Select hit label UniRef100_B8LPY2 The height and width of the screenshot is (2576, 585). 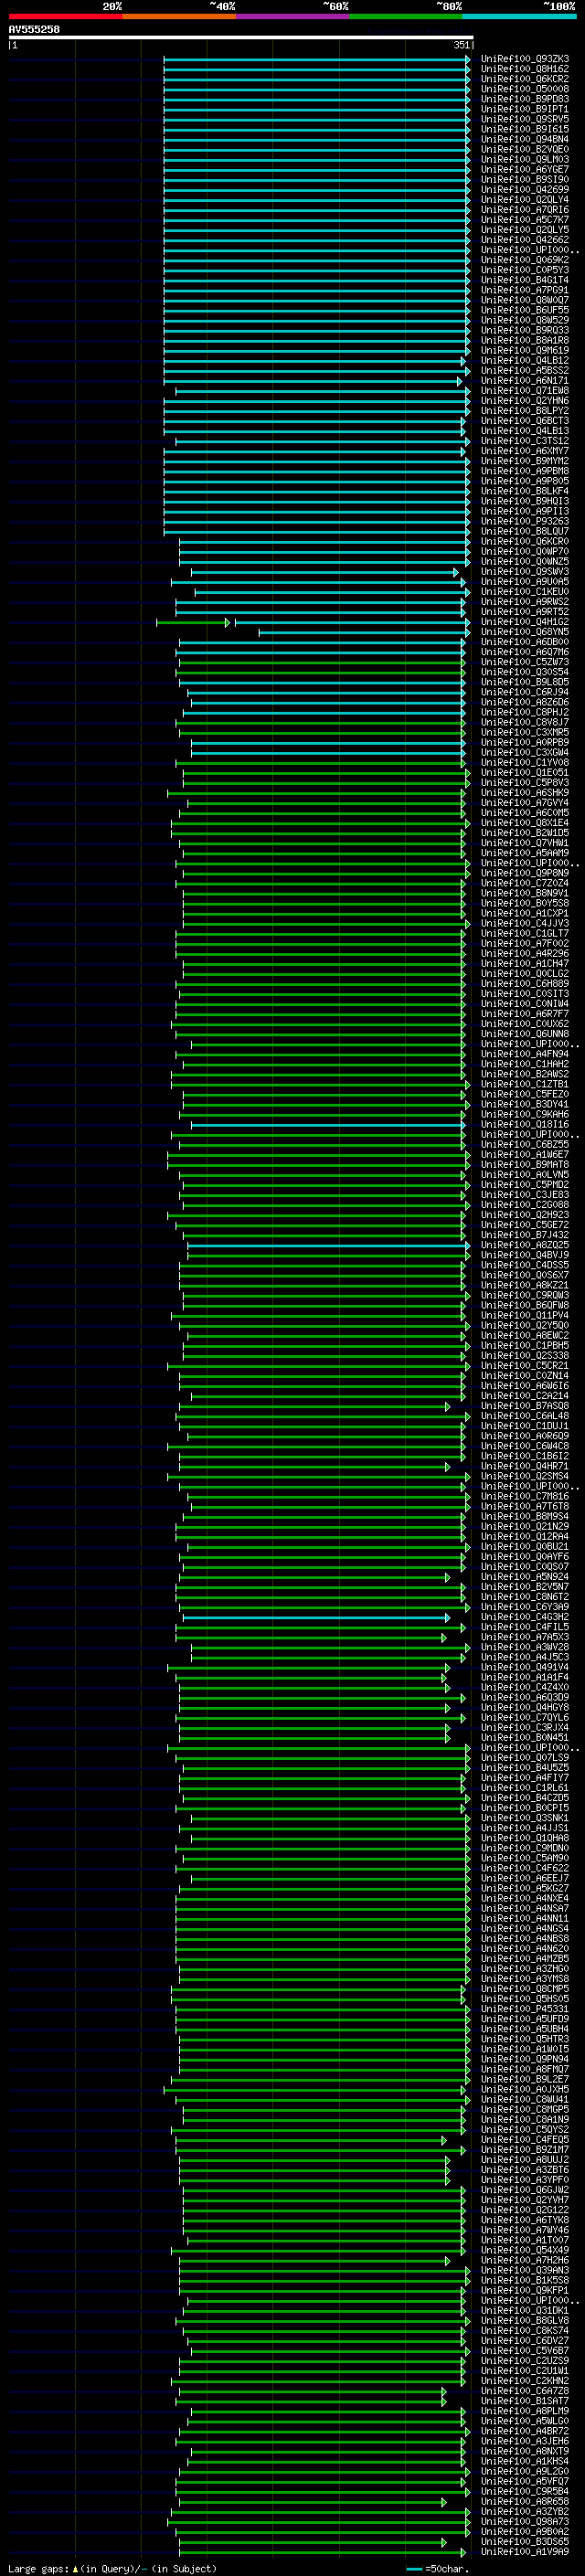pyautogui.click(x=525, y=410)
